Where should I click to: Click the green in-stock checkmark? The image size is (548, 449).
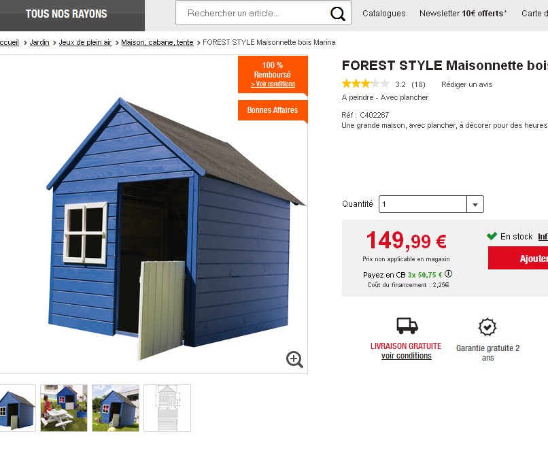click(492, 236)
